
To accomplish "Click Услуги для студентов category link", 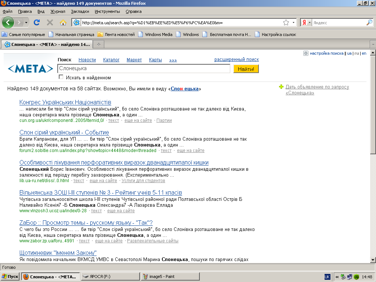I will [144, 181].
